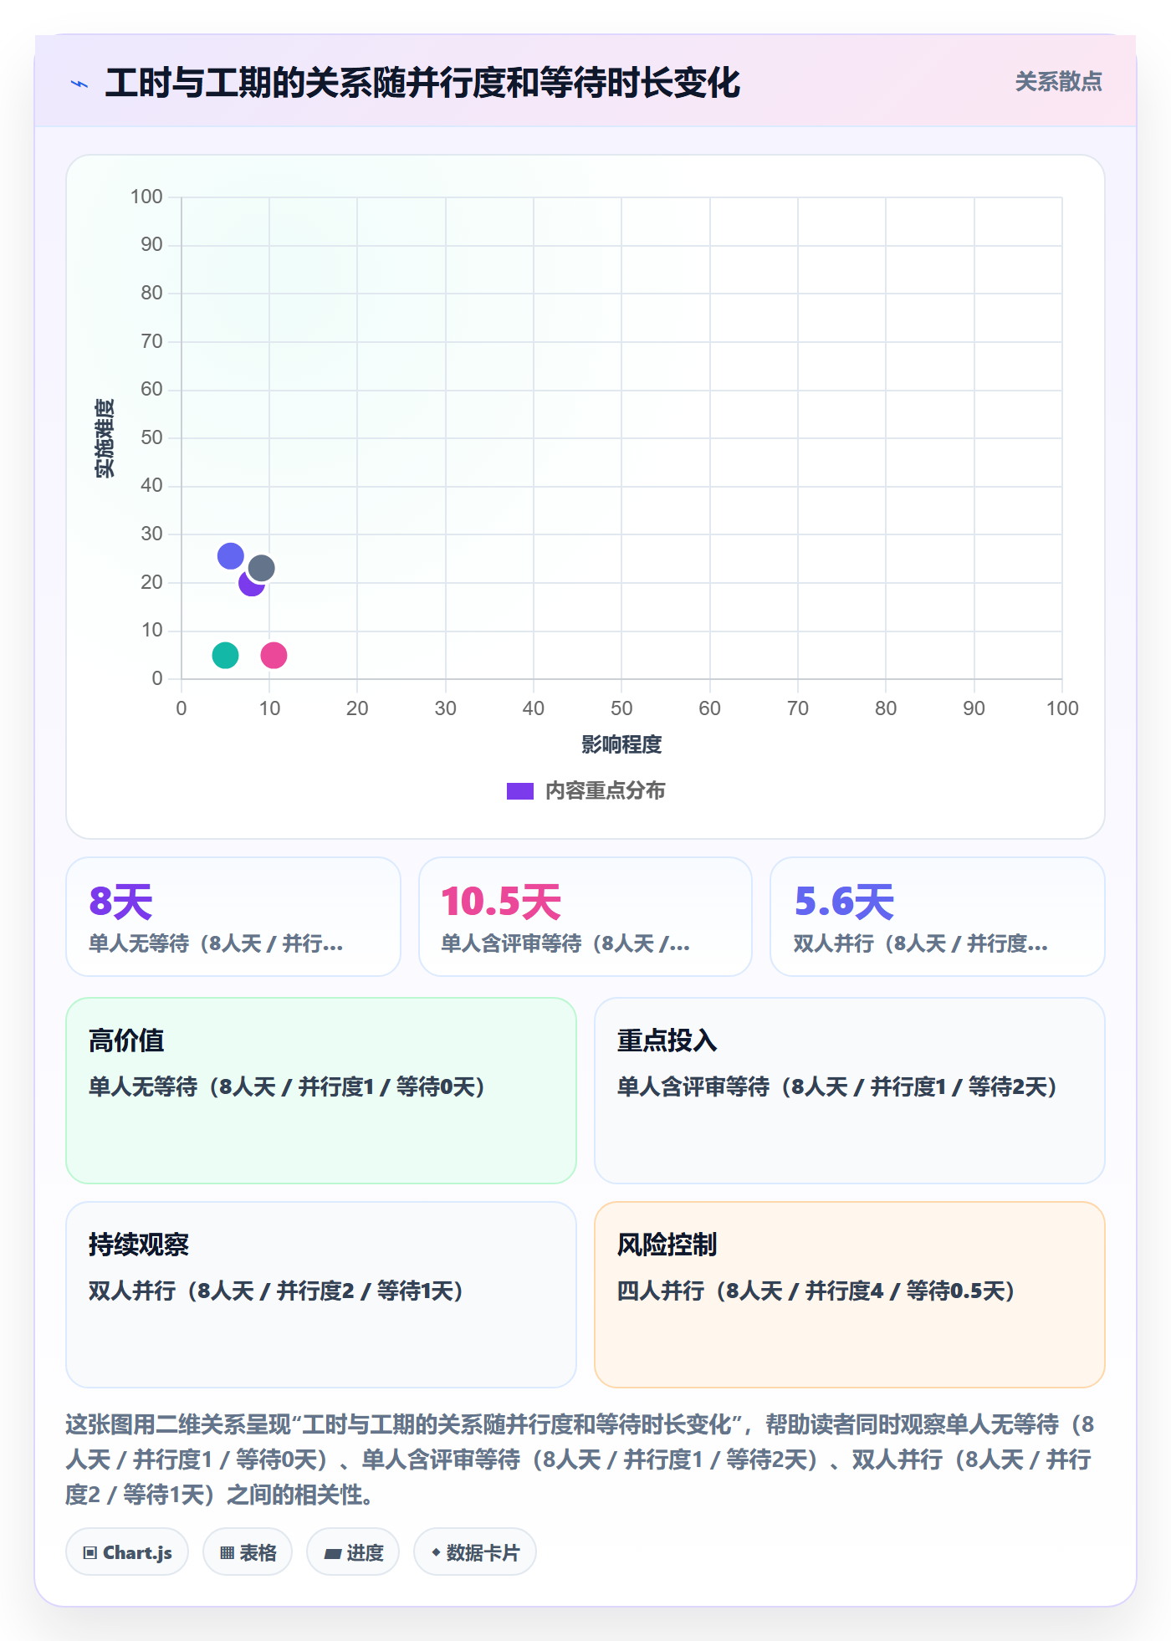Click the 数据卡片 tag
The height and width of the screenshot is (1641, 1171).
coord(475,1552)
